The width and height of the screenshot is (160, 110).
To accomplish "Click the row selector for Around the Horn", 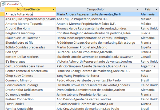I will click(x=2, y=28).
